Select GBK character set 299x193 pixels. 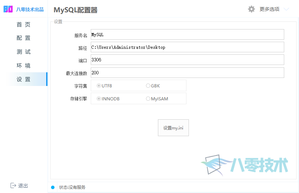(148, 86)
